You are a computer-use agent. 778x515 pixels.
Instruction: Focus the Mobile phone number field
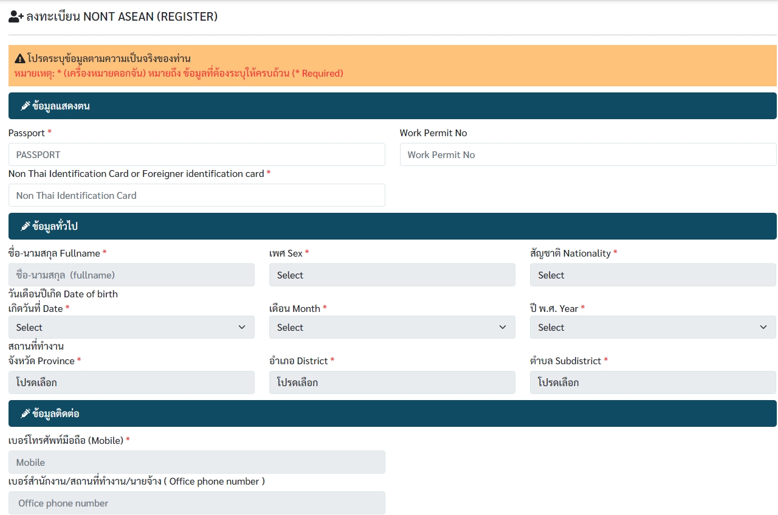(x=196, y=462)
